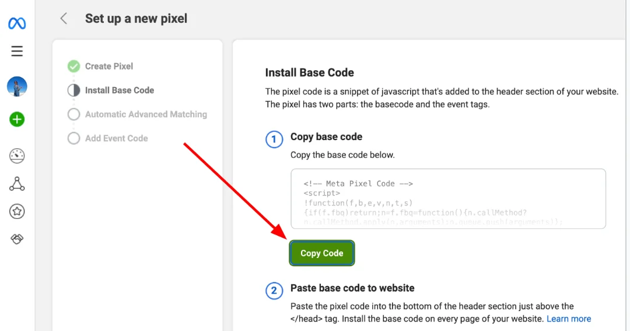Click the Copy Code button
The height and width of the screenshot is (331, 630).
(322, 253)
